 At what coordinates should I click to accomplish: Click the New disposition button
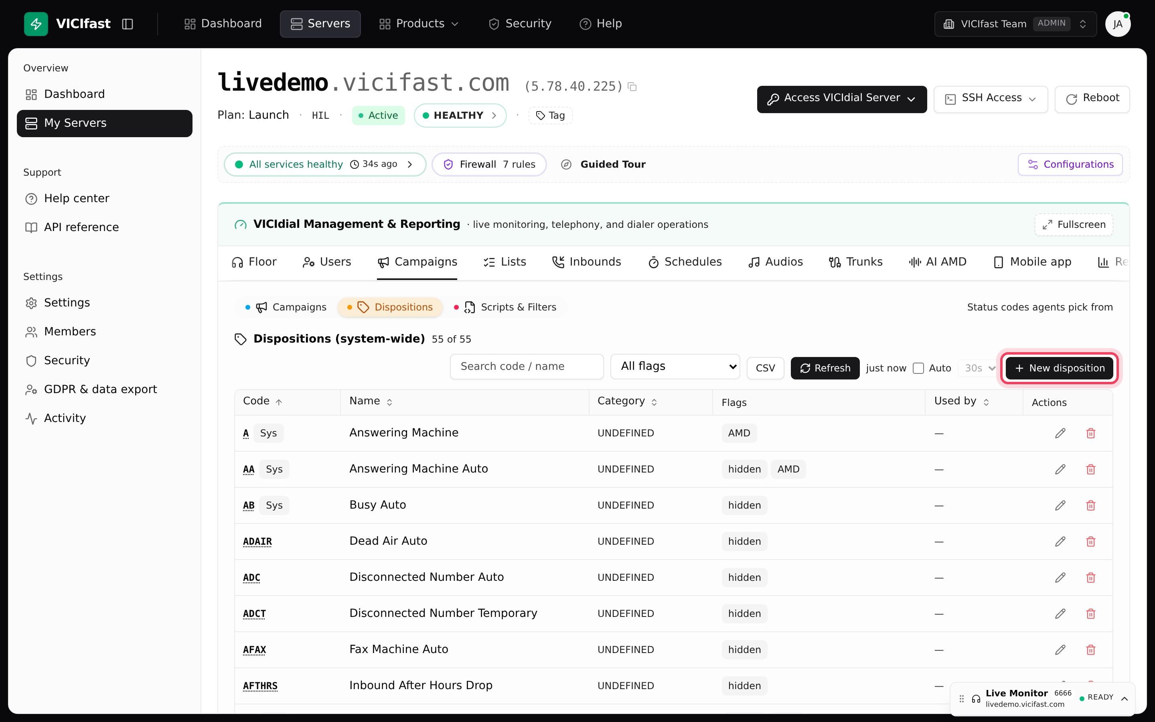[1059, 368]
